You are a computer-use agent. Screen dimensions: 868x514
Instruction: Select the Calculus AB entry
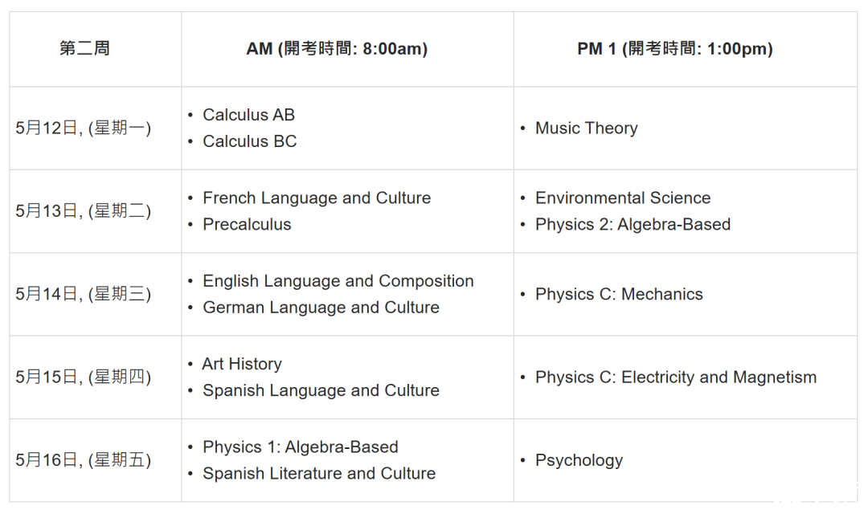(248, 115)
